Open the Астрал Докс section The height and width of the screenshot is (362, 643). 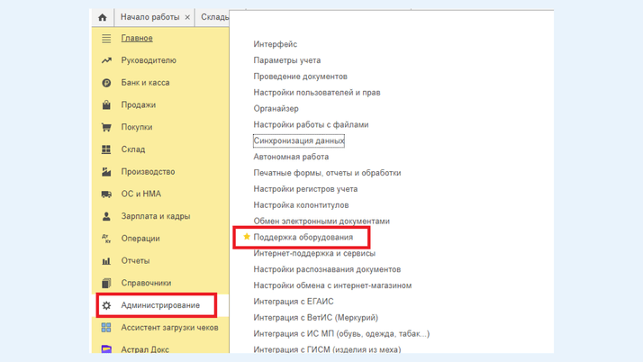pyautogui.click(x=145, y=349)
